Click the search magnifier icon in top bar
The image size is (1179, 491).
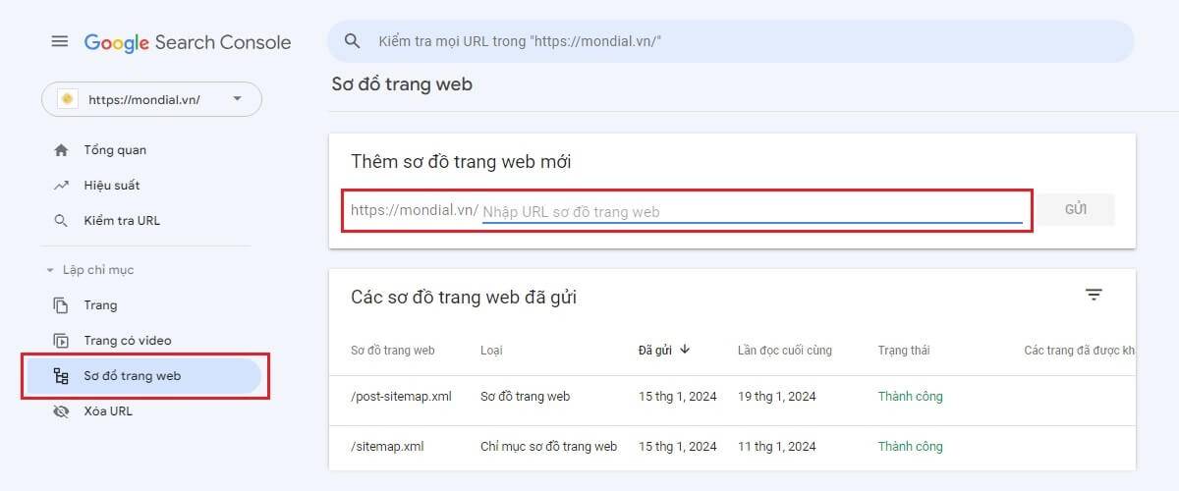pos(352,41)
